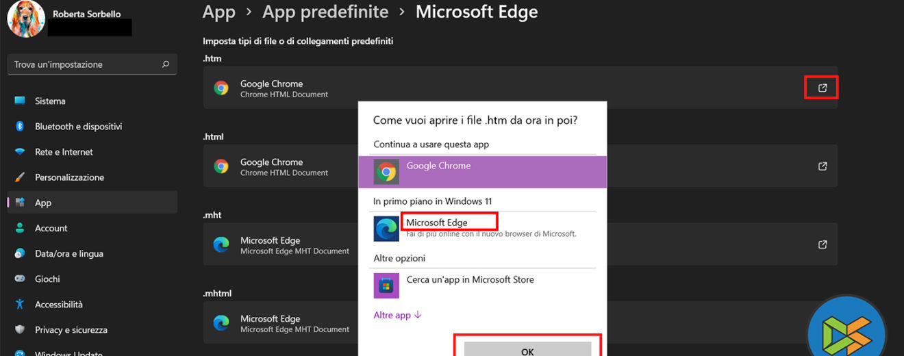
Task: Open Bluetooth e dispositivi settings
Action: click(78, 127)
